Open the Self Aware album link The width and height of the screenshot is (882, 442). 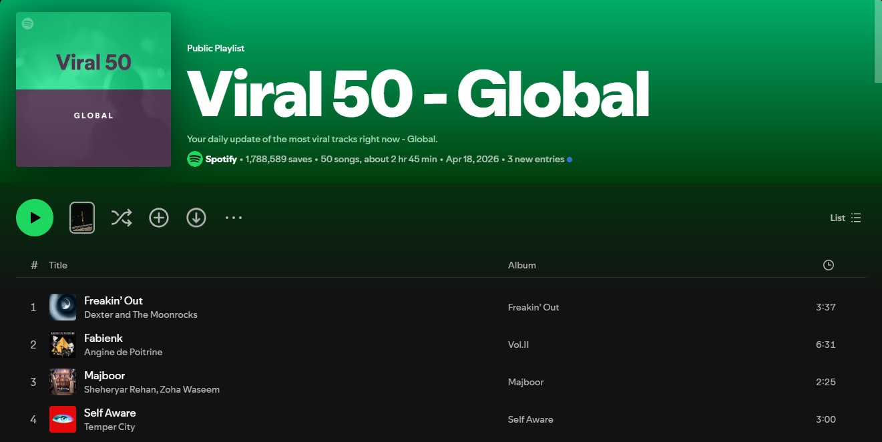point(531,419)
